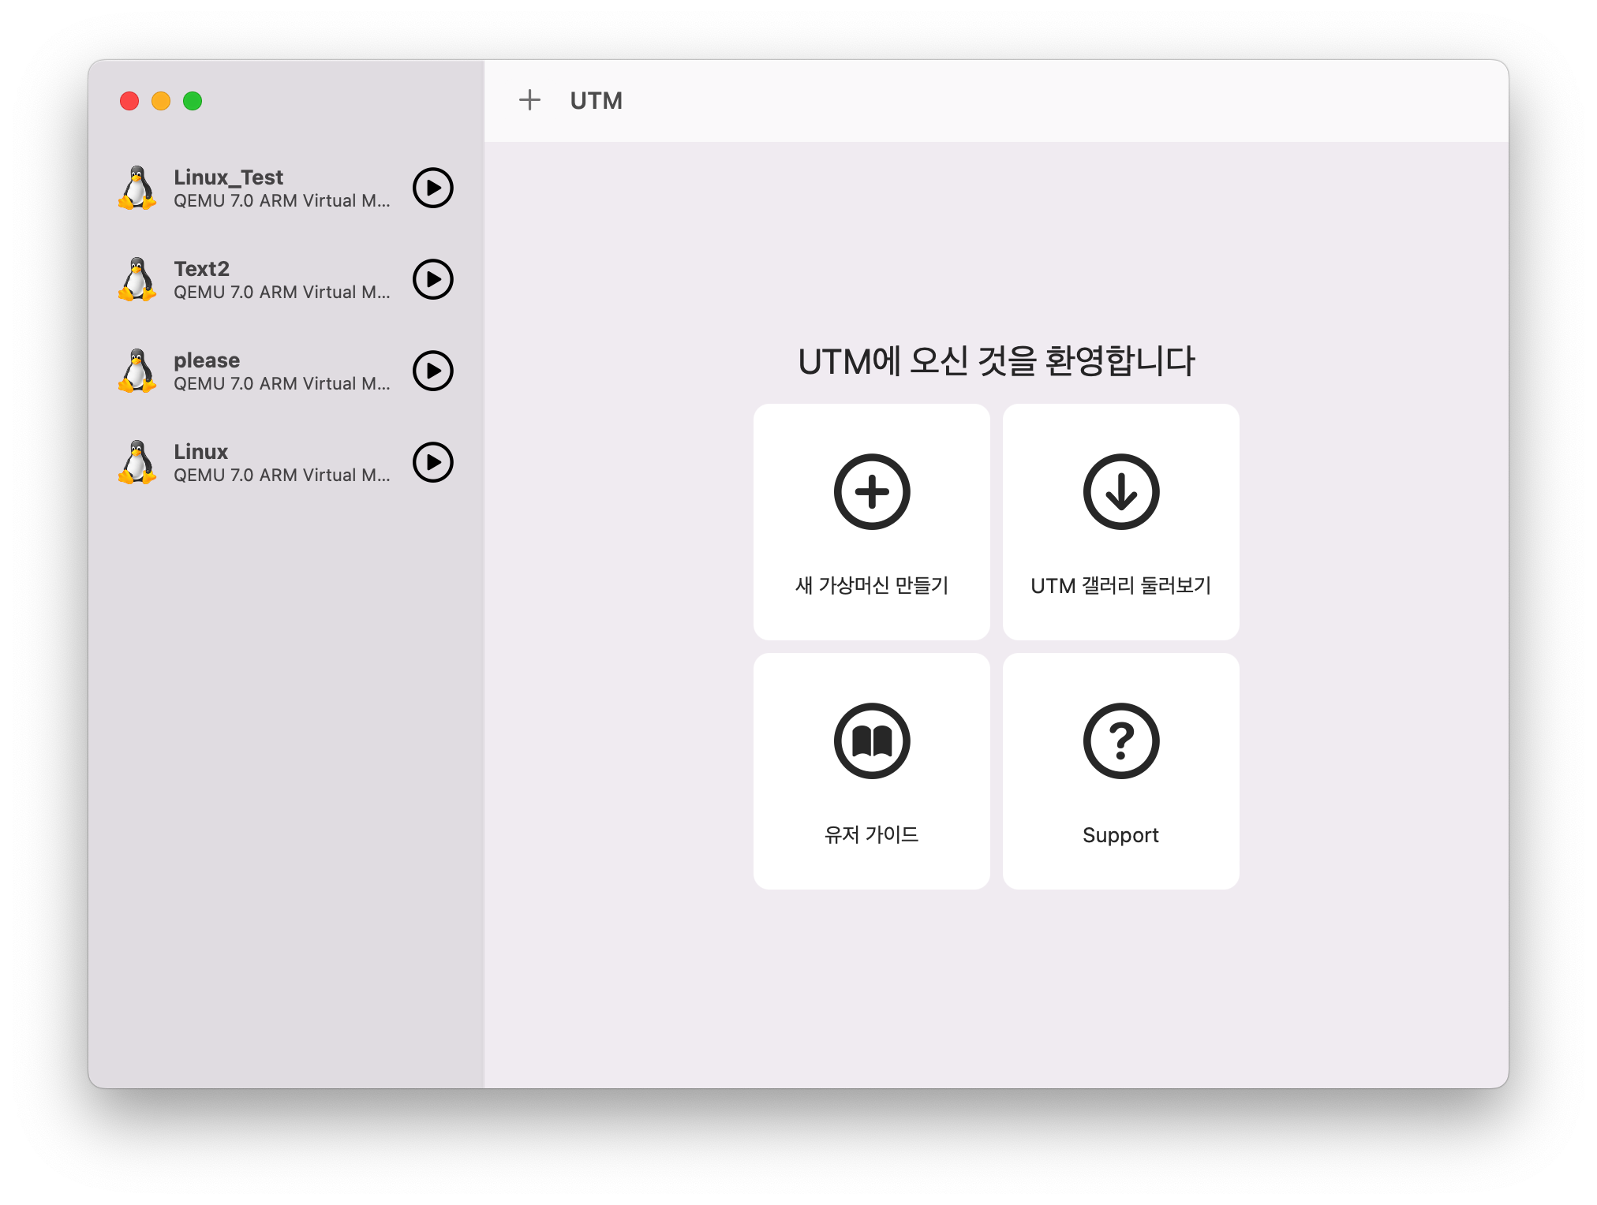Click the download arrow gallery icon
The width and height of the screenshot is (1597, 1205).
click(x=1120, y=492)
